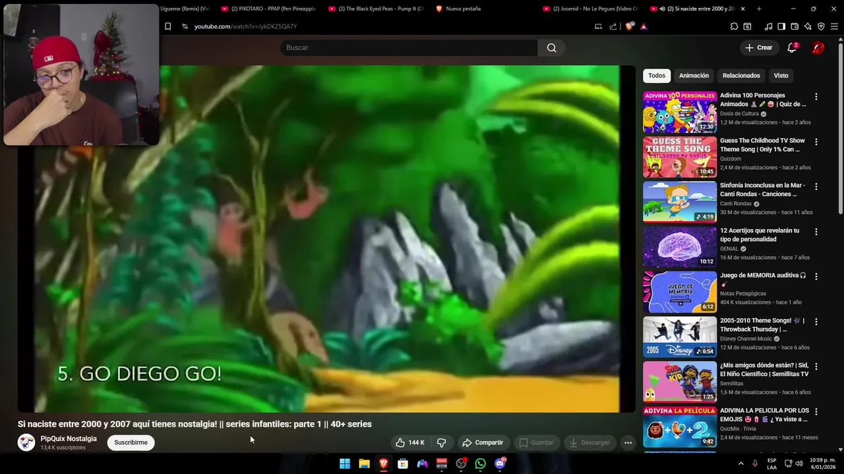844x474 pixels.
Task: Open options for Mis amigos dónde están video
Action: pyautogui.click(x=816, y=367)
